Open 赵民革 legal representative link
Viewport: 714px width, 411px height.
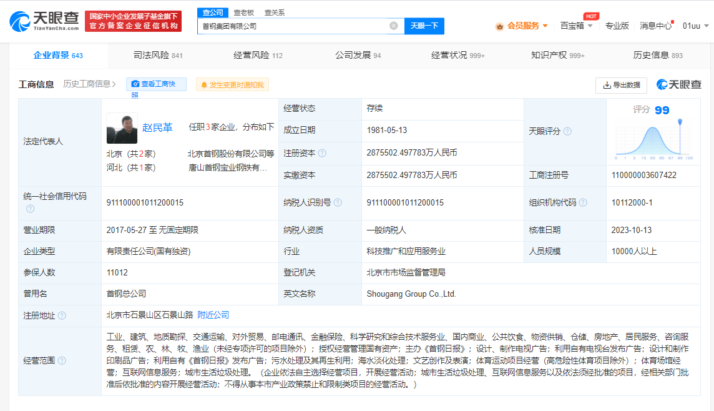(x=157, y=127)
